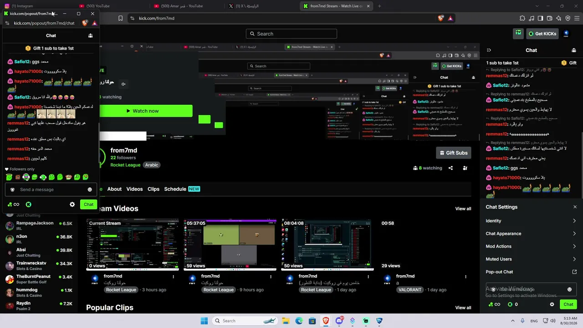The width and height of the screenshot is (583, 328).
Task: Open the Brave VPN shield icon
Action: pyautogui.click(x=568, y=18)
